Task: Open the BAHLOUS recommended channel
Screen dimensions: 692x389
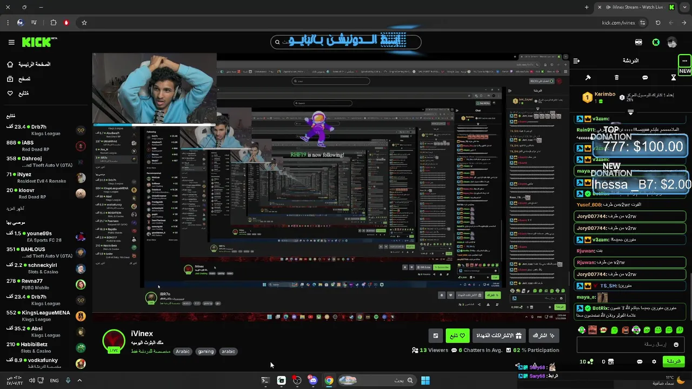Action: coord(45,252)
